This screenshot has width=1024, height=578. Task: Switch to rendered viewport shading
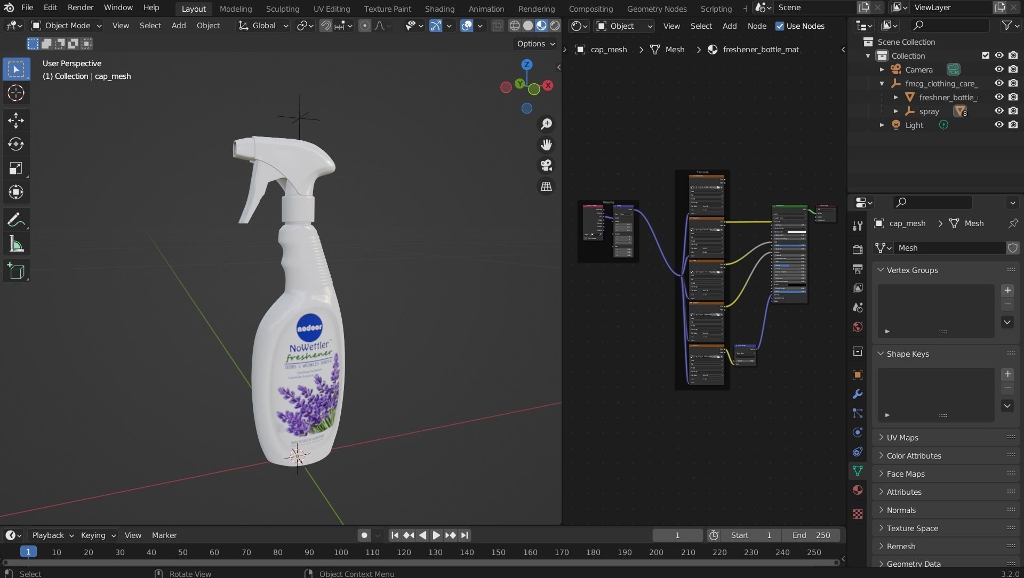tap(555, 26)
